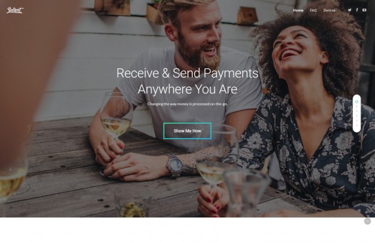This screenshot has height=243, width=375.
Task: Click the scroll-to-top arrow button
Action: [x=367, y=221]
